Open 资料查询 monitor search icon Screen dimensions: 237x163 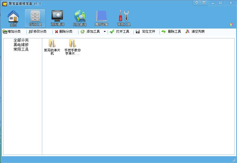point(57,18)
